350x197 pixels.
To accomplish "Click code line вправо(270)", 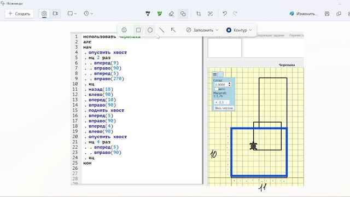I will click(x=109, y=79).
